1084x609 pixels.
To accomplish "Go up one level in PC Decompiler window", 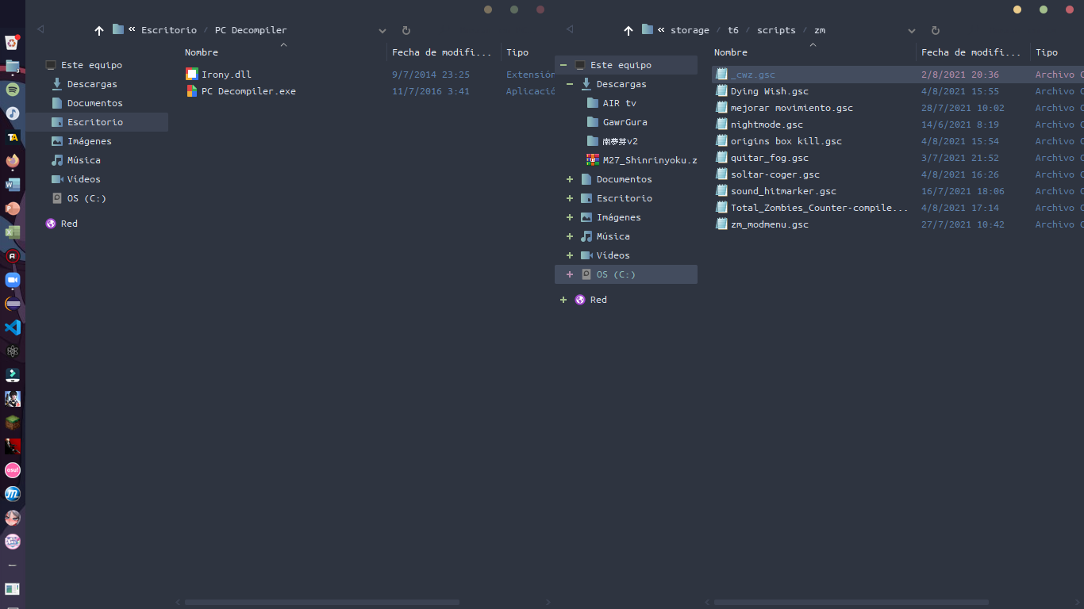I will tap(99, 30).
